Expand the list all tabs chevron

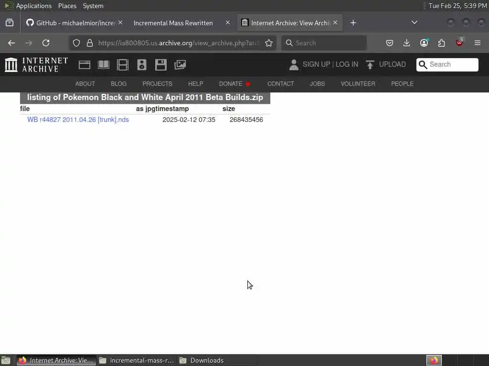click(415, 22)
